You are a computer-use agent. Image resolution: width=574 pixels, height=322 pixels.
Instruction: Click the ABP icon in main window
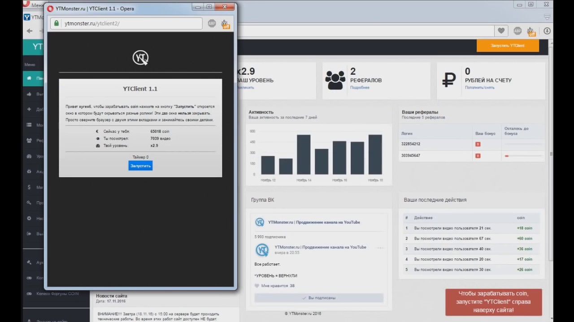coord(517,31)
